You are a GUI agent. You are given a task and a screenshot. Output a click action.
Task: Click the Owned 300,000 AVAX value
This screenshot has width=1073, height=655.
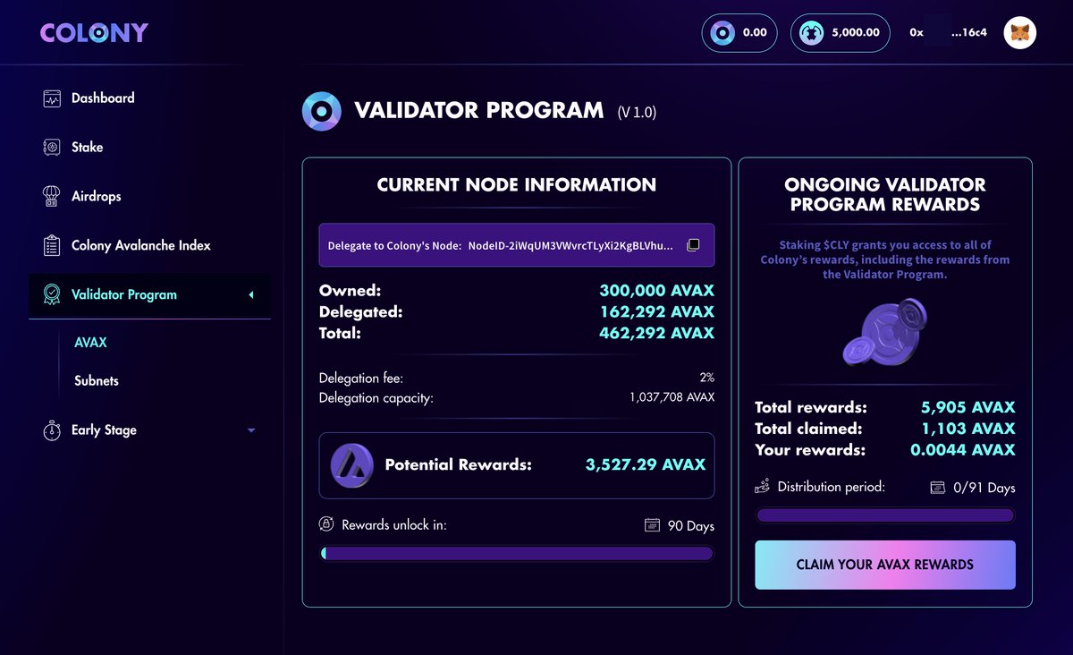coord(656,292)
